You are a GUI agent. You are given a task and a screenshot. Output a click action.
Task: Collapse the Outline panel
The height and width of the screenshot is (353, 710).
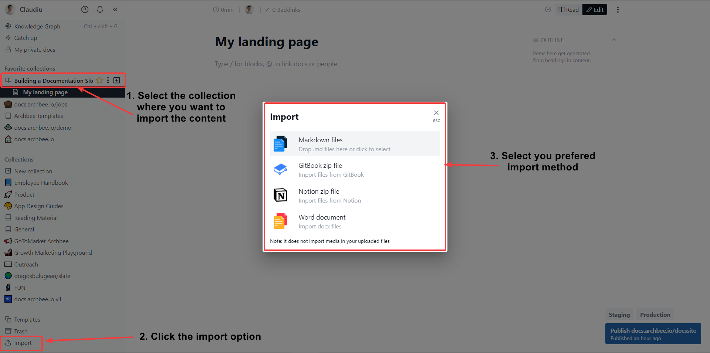[614, 40]
